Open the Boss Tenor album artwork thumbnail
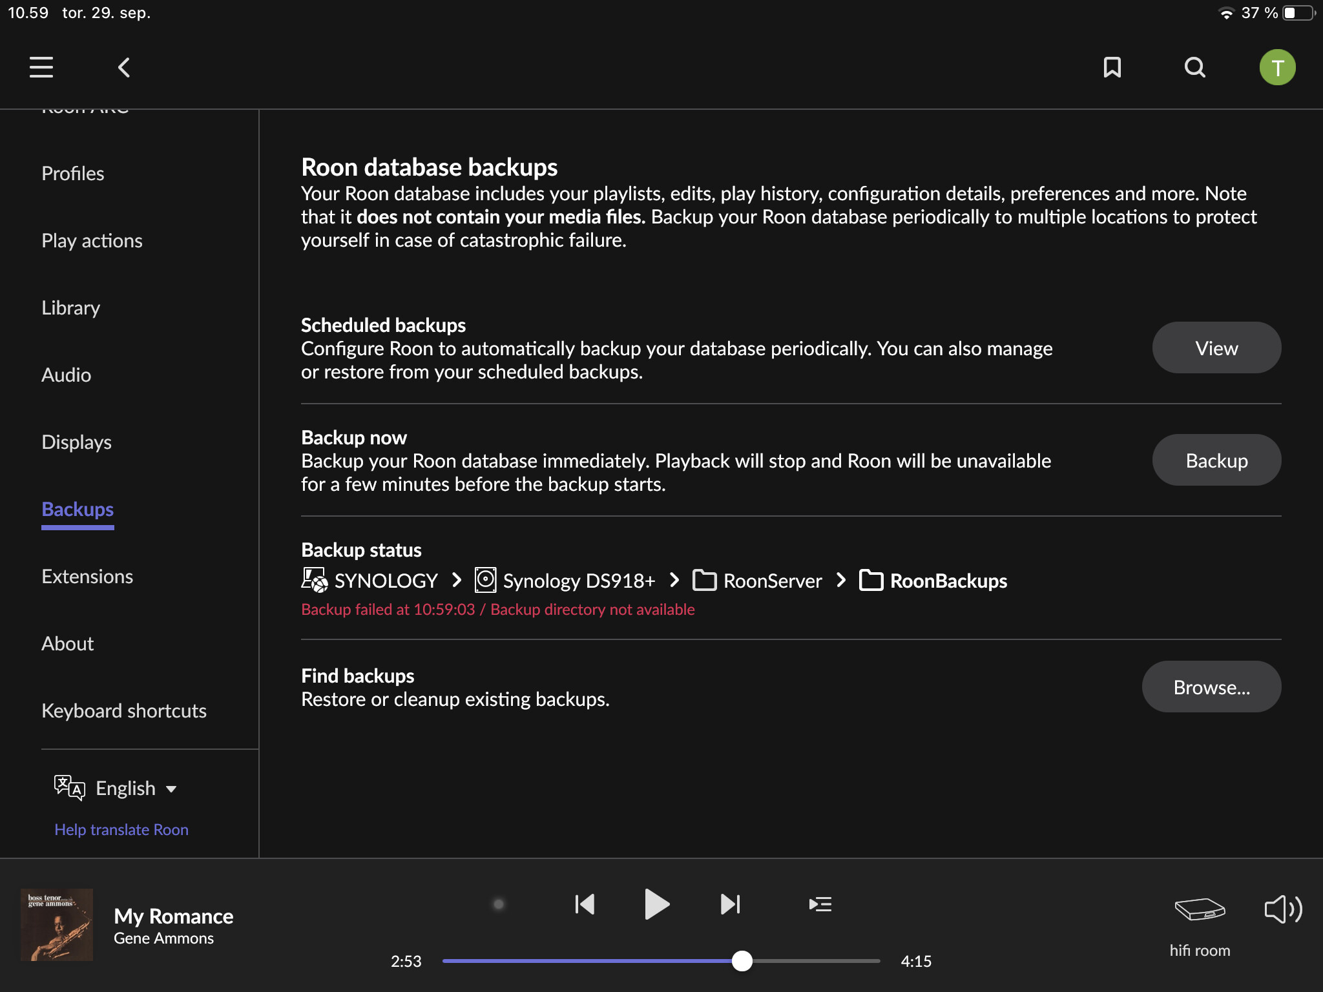Image resolution: width=1323 pixels, height=992 pixels. point(57,925)
